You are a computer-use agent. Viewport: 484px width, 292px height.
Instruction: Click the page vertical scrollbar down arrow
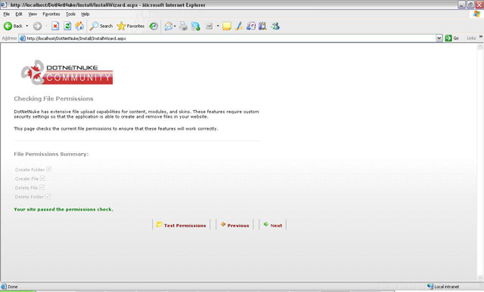(480, 278)
